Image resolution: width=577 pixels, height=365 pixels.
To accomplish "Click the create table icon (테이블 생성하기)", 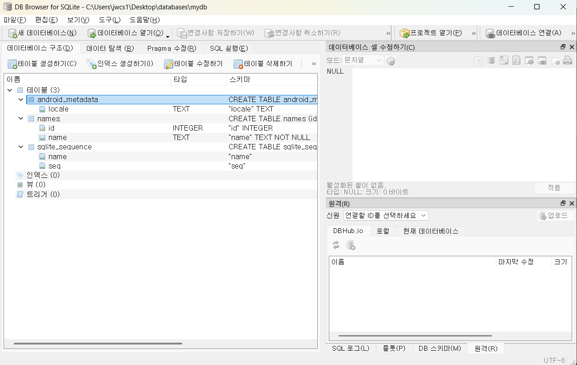I will coord(12,64).
